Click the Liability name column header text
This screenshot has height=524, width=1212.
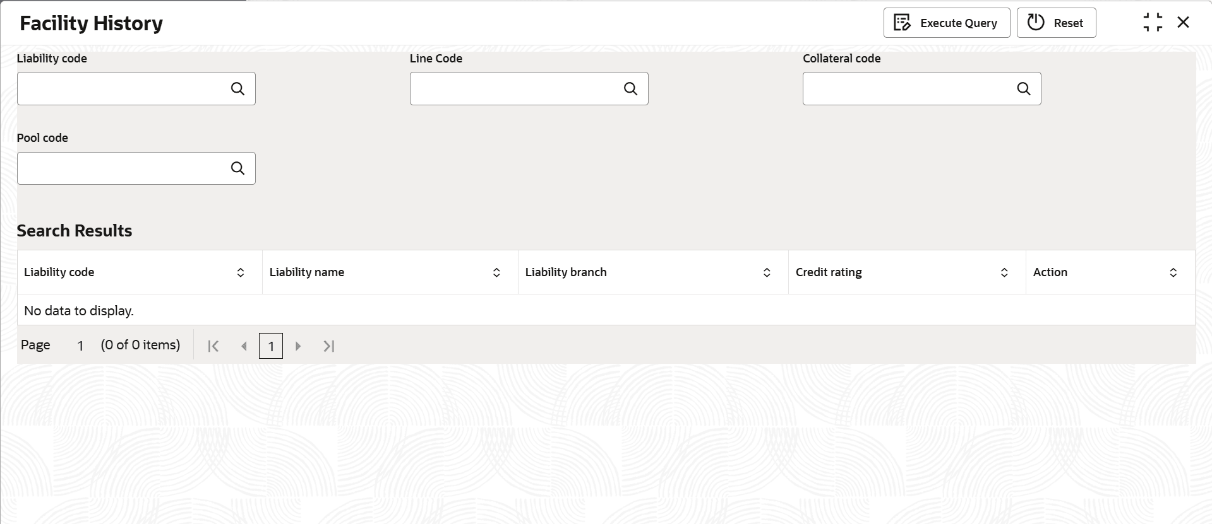pos(307,272)
